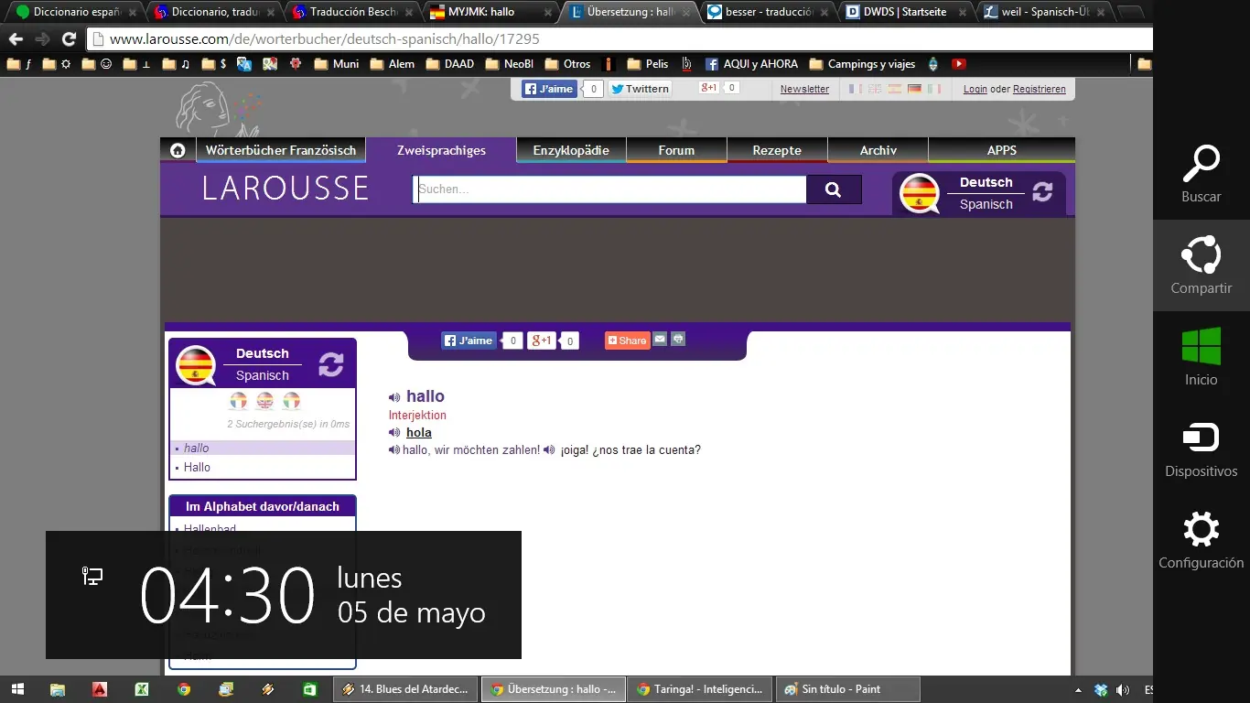Viewport: 1250px width, 703px height.
Task: Select the Italian flag in the header
Action: click(x=933, y=89)
